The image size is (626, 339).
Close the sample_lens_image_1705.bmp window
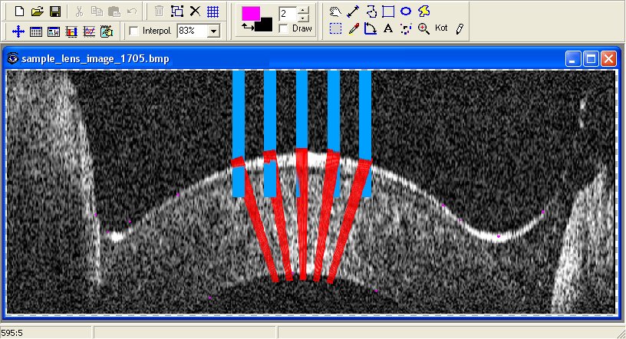pos(609,59)
